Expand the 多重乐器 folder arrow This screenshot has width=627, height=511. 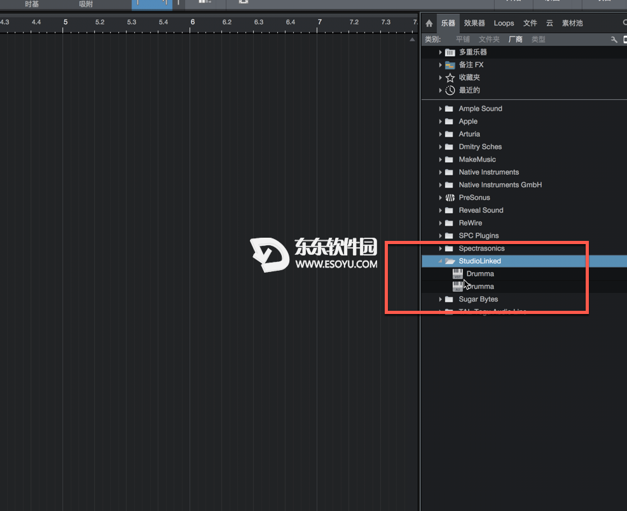pos(440,52)
